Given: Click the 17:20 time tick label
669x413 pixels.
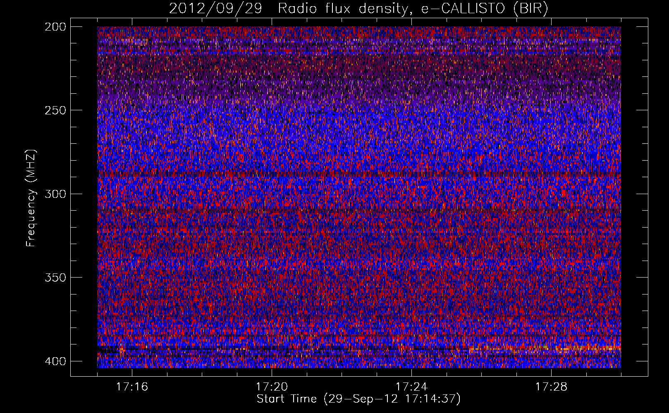Looking at the screenshot, I should click(272, 387).
